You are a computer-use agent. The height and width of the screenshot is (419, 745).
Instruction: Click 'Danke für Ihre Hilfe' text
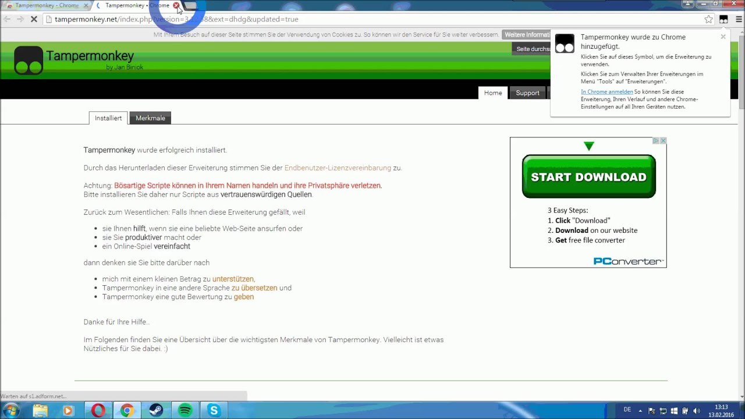pyautogui.click(x=116, y=322)
